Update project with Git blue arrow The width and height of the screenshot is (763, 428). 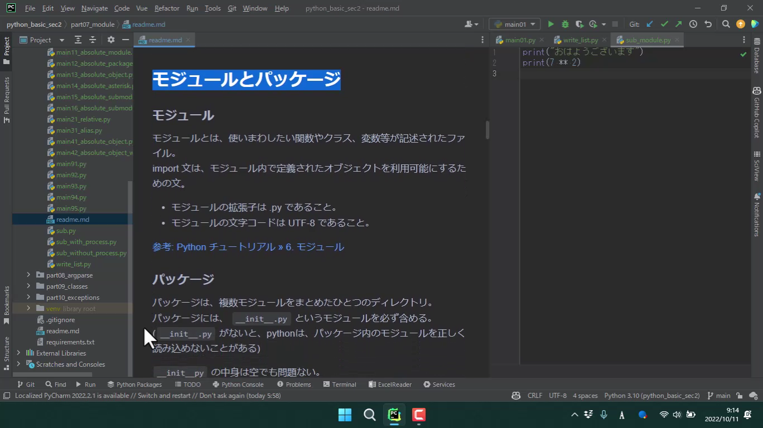(649, 25)
